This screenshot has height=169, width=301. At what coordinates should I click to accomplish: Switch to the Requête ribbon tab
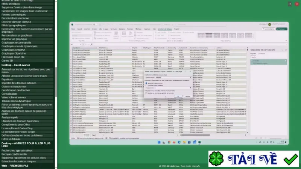[176, 29]
